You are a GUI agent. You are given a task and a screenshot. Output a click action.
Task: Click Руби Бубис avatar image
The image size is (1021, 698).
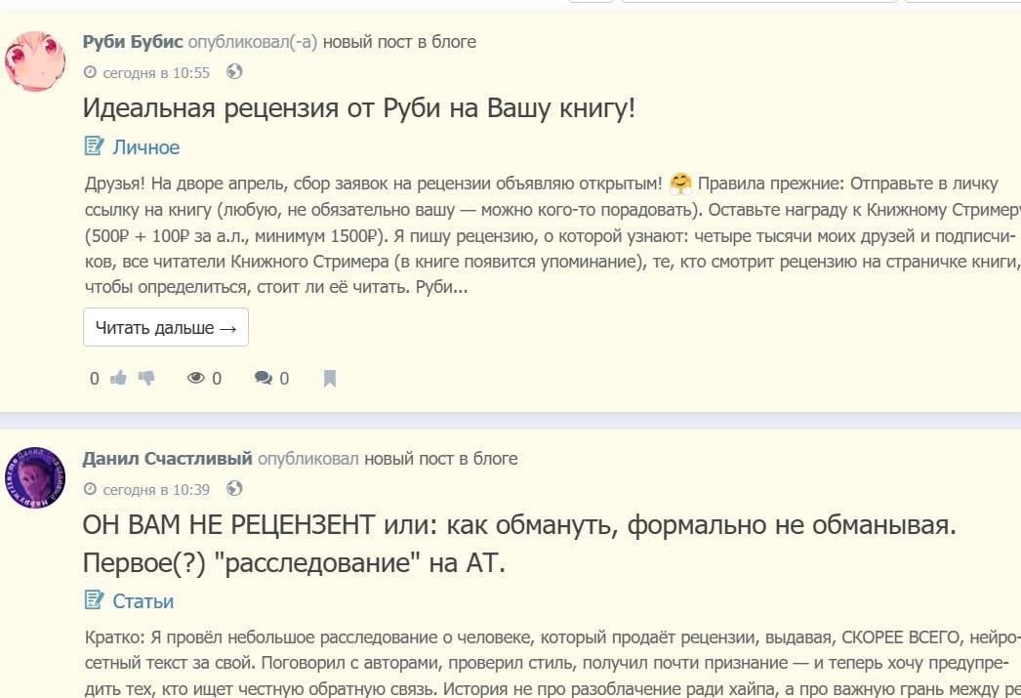pos(35,61)
